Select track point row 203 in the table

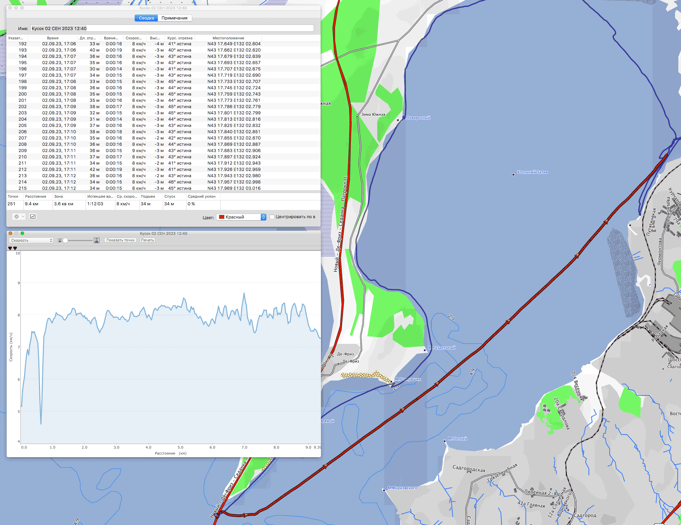pos(132,113)
